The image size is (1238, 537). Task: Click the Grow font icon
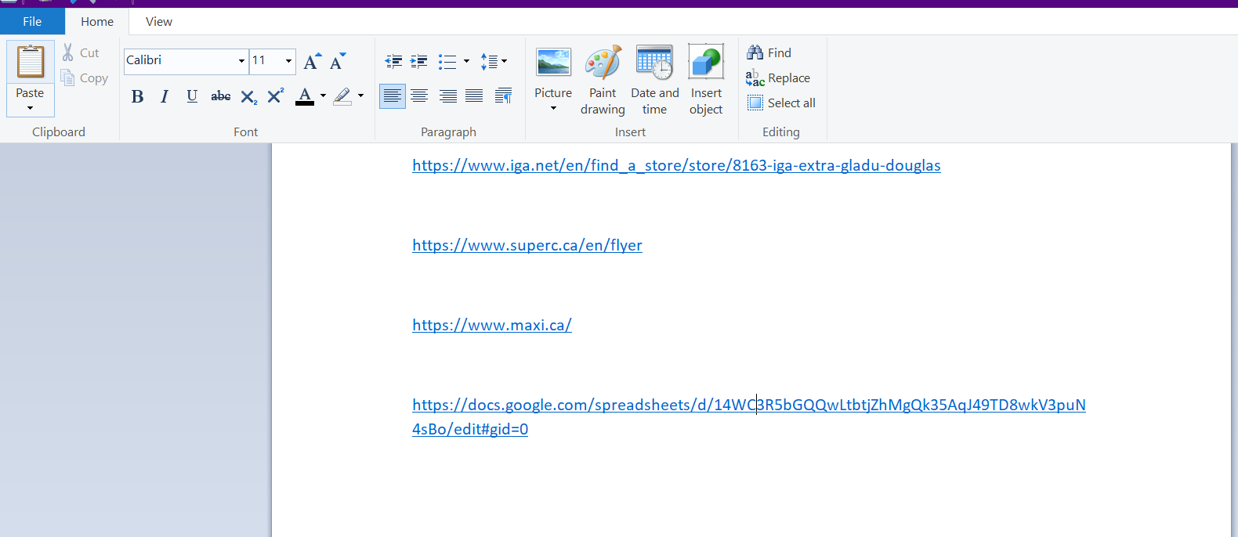tap(312, 61)
